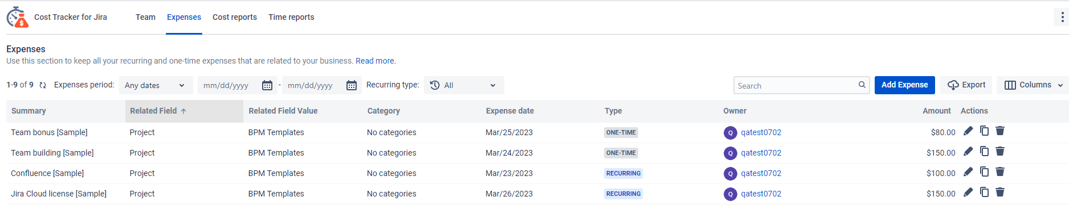Viewport: 1069px width, 205px height.
Task: Edit the Jira Cloud license [Sample] expense
Action: click(x=968, y=193)
